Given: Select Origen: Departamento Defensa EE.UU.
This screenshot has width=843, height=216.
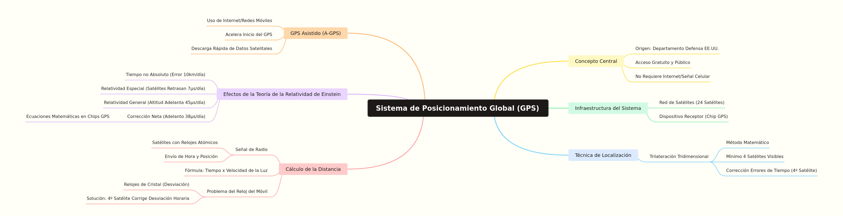Looking at the screenshot, I should point(677,48).
